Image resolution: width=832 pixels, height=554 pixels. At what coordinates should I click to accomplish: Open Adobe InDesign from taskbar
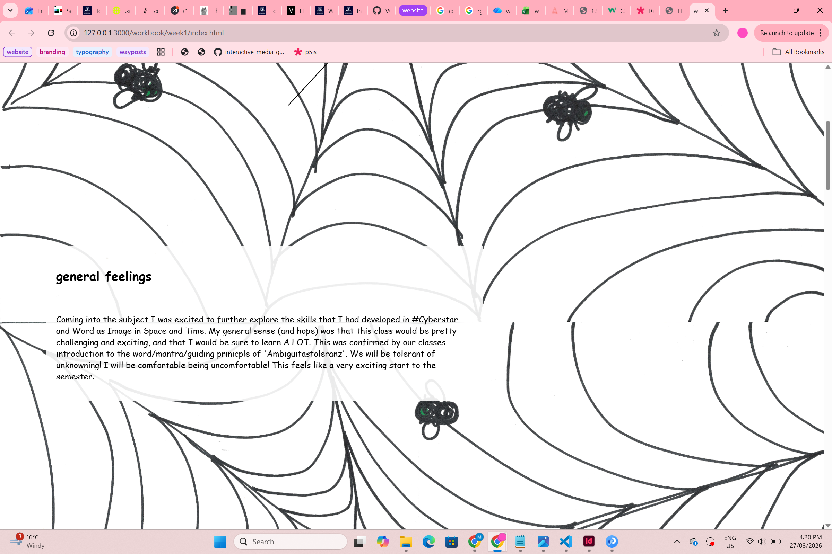pos(589,541)
